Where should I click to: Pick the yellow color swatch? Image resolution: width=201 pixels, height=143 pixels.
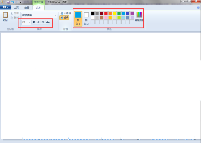pos(115,13)
